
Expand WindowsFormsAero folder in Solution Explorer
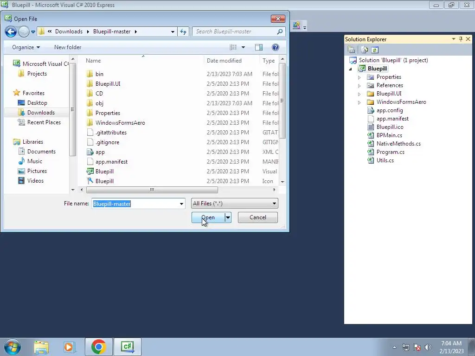click(359, 102)
